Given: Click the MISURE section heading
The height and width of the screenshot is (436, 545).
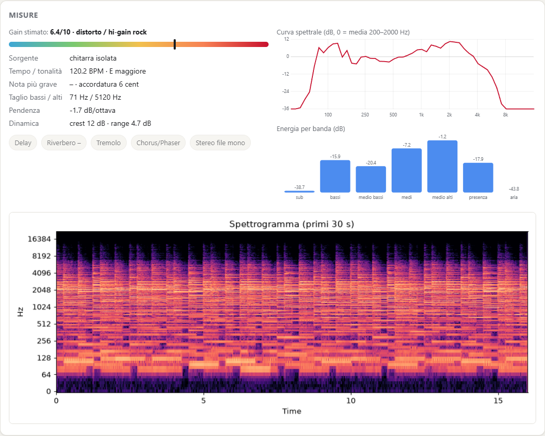Looking at the screenshot, I should 23,15.
